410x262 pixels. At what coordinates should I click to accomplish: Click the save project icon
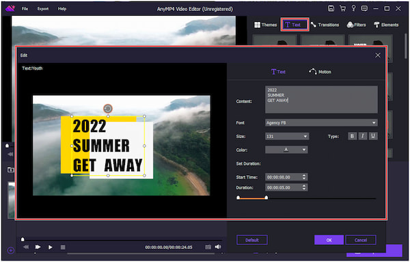tap(331, 8)
